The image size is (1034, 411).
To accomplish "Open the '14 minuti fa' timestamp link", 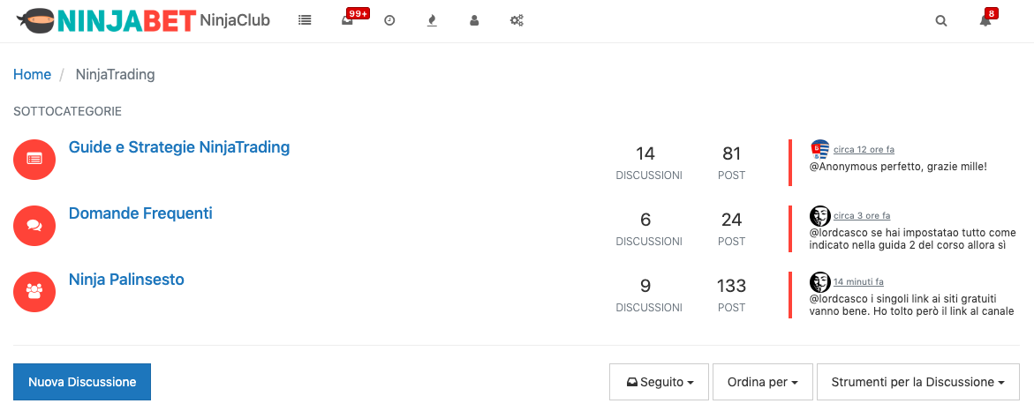I will click(858, 281).
